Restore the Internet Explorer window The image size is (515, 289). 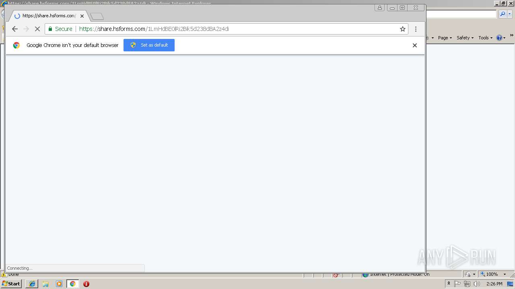[x=503, y=3]
